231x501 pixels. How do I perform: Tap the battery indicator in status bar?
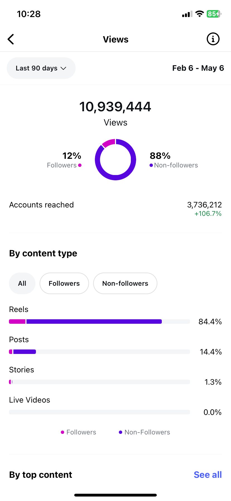214,14
